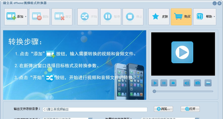This screenshot has width=223, height=119.
Task: Stop the preview player
Action: (173, 83)
